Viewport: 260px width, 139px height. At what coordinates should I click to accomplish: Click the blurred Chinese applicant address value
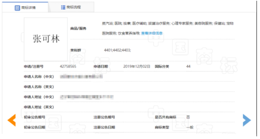click(86, 97)
